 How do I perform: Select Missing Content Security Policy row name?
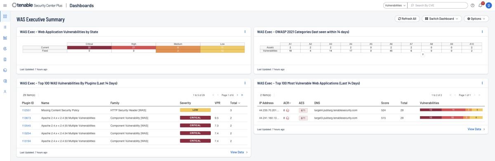pos(60,110)
